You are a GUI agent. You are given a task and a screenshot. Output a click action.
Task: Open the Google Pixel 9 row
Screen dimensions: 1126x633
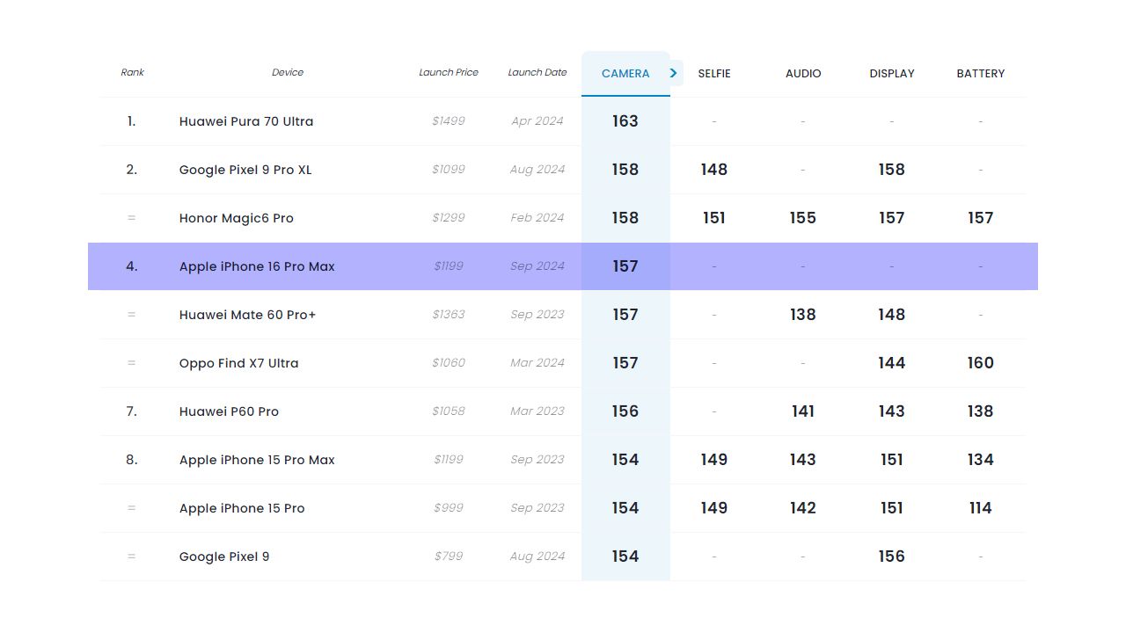pos(223,557)
